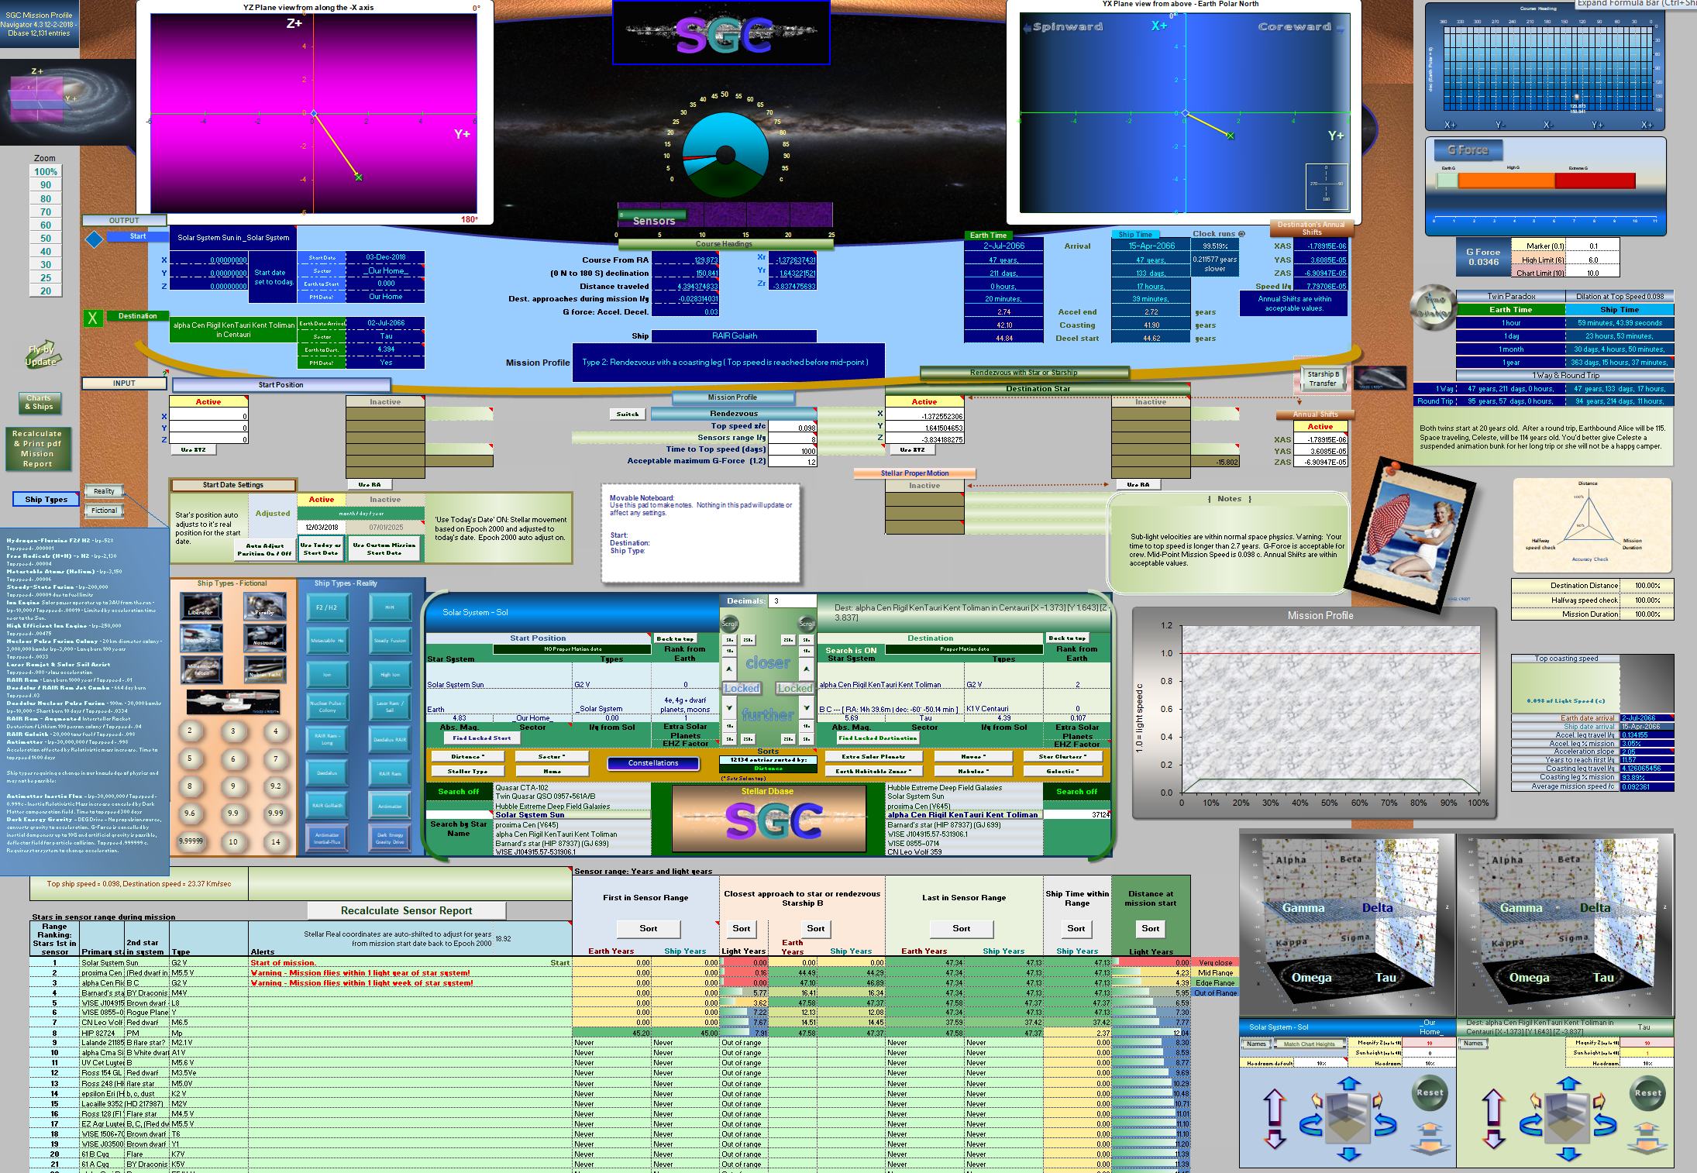Toggle the right Search off cell

1076,791
